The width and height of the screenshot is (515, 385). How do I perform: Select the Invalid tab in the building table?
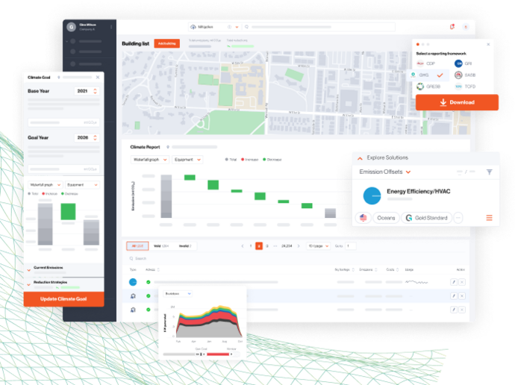pyautogui.click(x=185, y=245)
